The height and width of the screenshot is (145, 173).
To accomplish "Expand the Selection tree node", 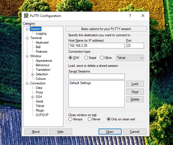I will click(32, 74).
